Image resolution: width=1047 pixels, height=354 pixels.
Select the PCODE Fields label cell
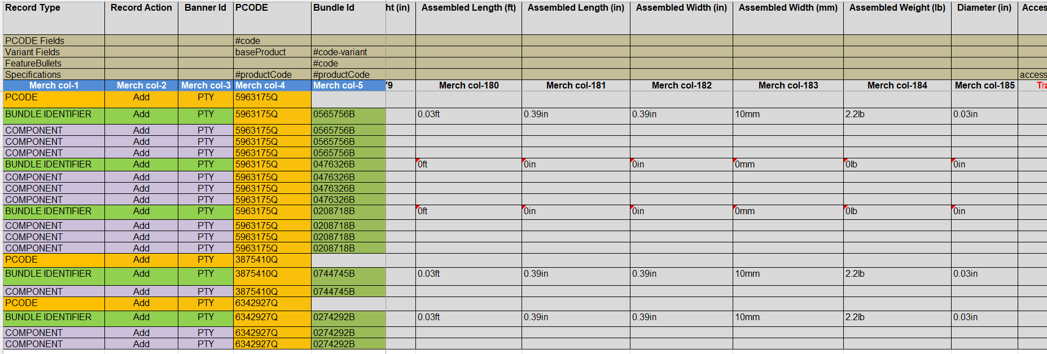click(x=54, y=41)
